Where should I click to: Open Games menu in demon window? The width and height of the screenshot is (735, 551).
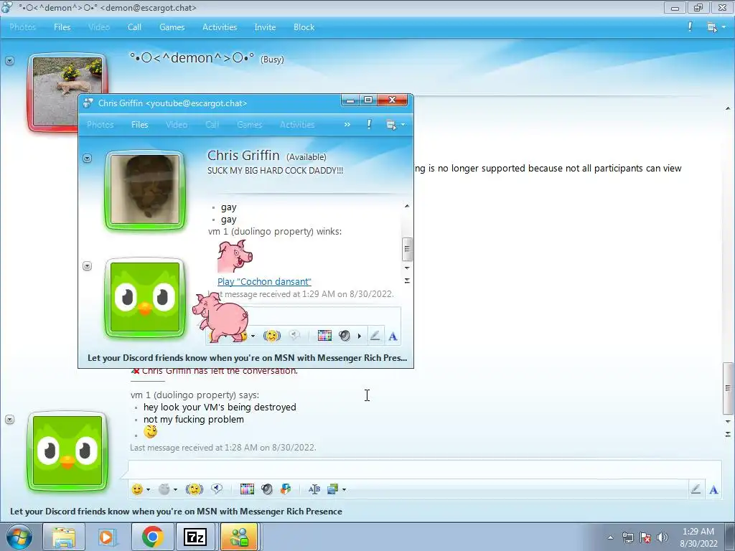pyautogui.click(x=172, y=27)
